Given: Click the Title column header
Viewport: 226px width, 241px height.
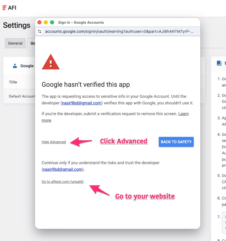Looking at the screenshot, I should coord(13,82).
